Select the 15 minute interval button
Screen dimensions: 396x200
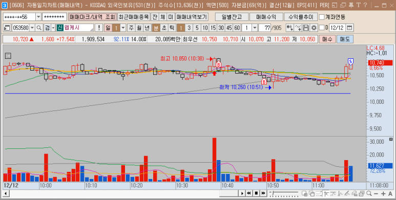(x=213, y=28)
